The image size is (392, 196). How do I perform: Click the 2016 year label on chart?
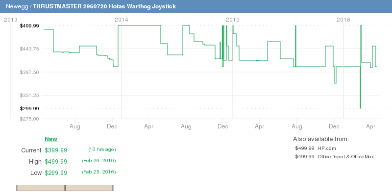pyautogui.click(x=343, y=20)
